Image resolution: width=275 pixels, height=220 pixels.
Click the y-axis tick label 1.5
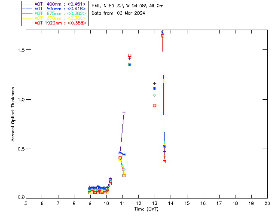coord(21,50)
